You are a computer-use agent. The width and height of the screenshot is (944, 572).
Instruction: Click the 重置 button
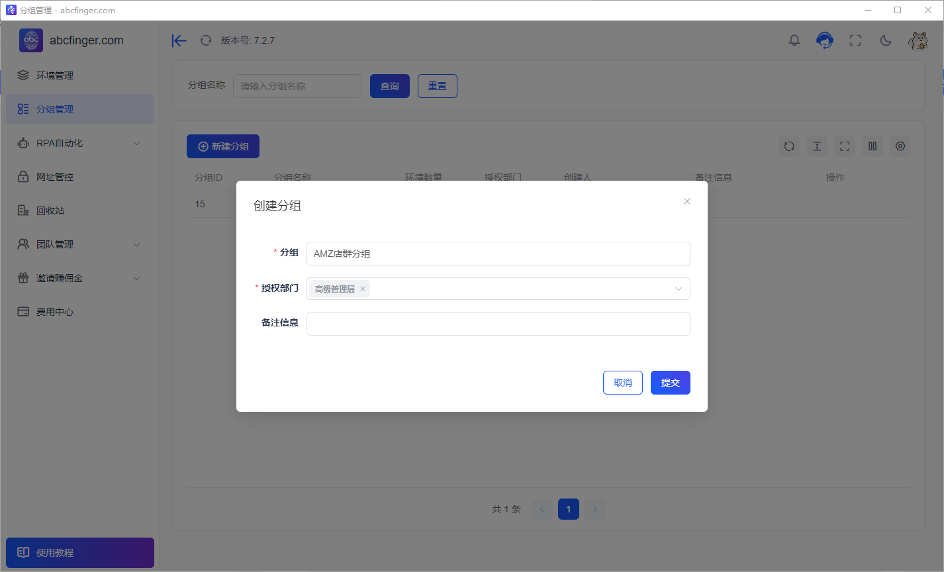[x=438, y=86]
